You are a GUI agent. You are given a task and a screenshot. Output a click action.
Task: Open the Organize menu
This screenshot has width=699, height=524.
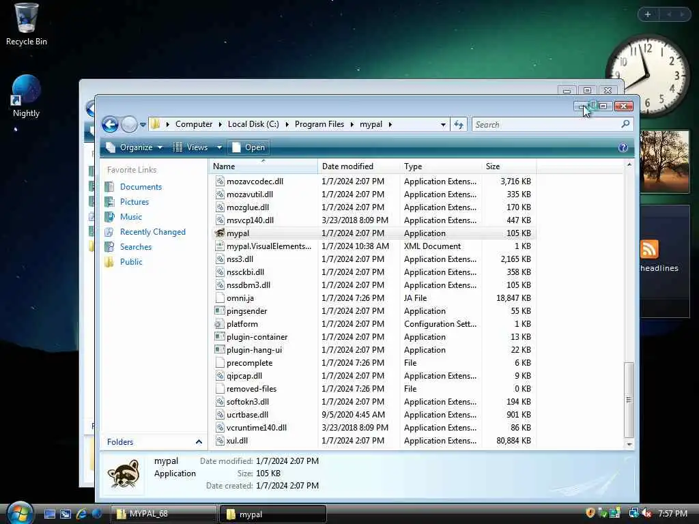(x=134, y=147)
